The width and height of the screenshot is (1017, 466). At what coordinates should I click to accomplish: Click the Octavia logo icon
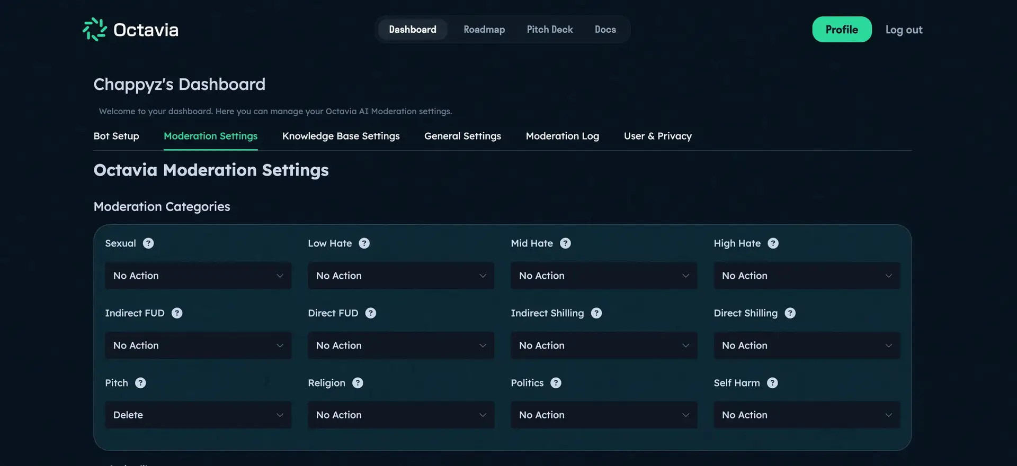pos(95,30)
